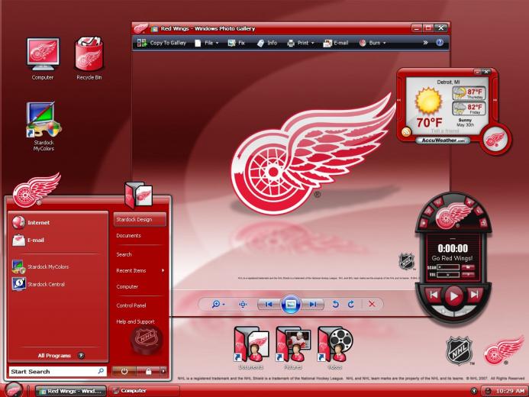Expand Recent Items submenu
Image resolution: width=529 pixels, height=397 pixels.
140,270
